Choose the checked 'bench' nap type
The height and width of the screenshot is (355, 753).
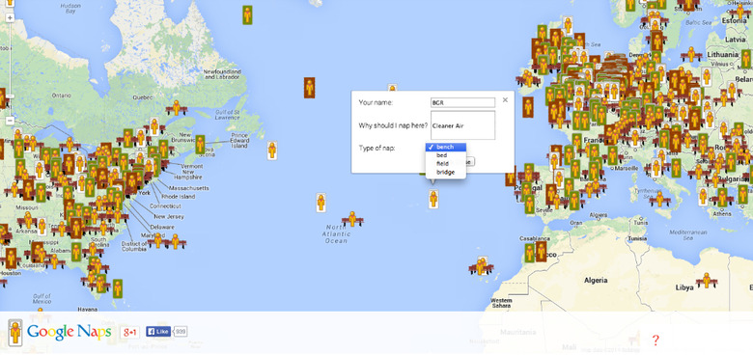point(446,147)
